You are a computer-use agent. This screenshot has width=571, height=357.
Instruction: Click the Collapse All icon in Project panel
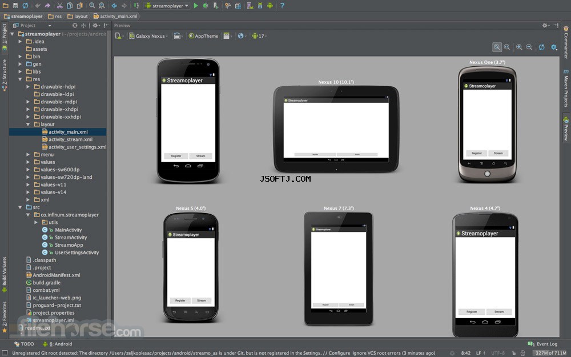83,26
